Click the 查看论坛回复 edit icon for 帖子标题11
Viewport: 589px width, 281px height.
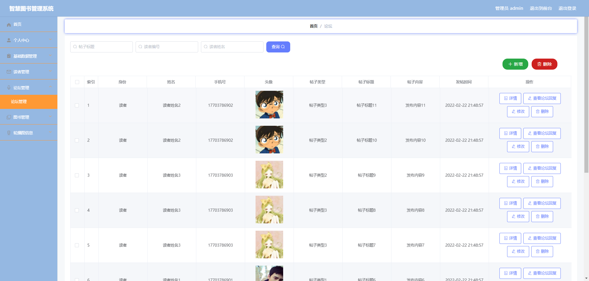pos(530,98)
